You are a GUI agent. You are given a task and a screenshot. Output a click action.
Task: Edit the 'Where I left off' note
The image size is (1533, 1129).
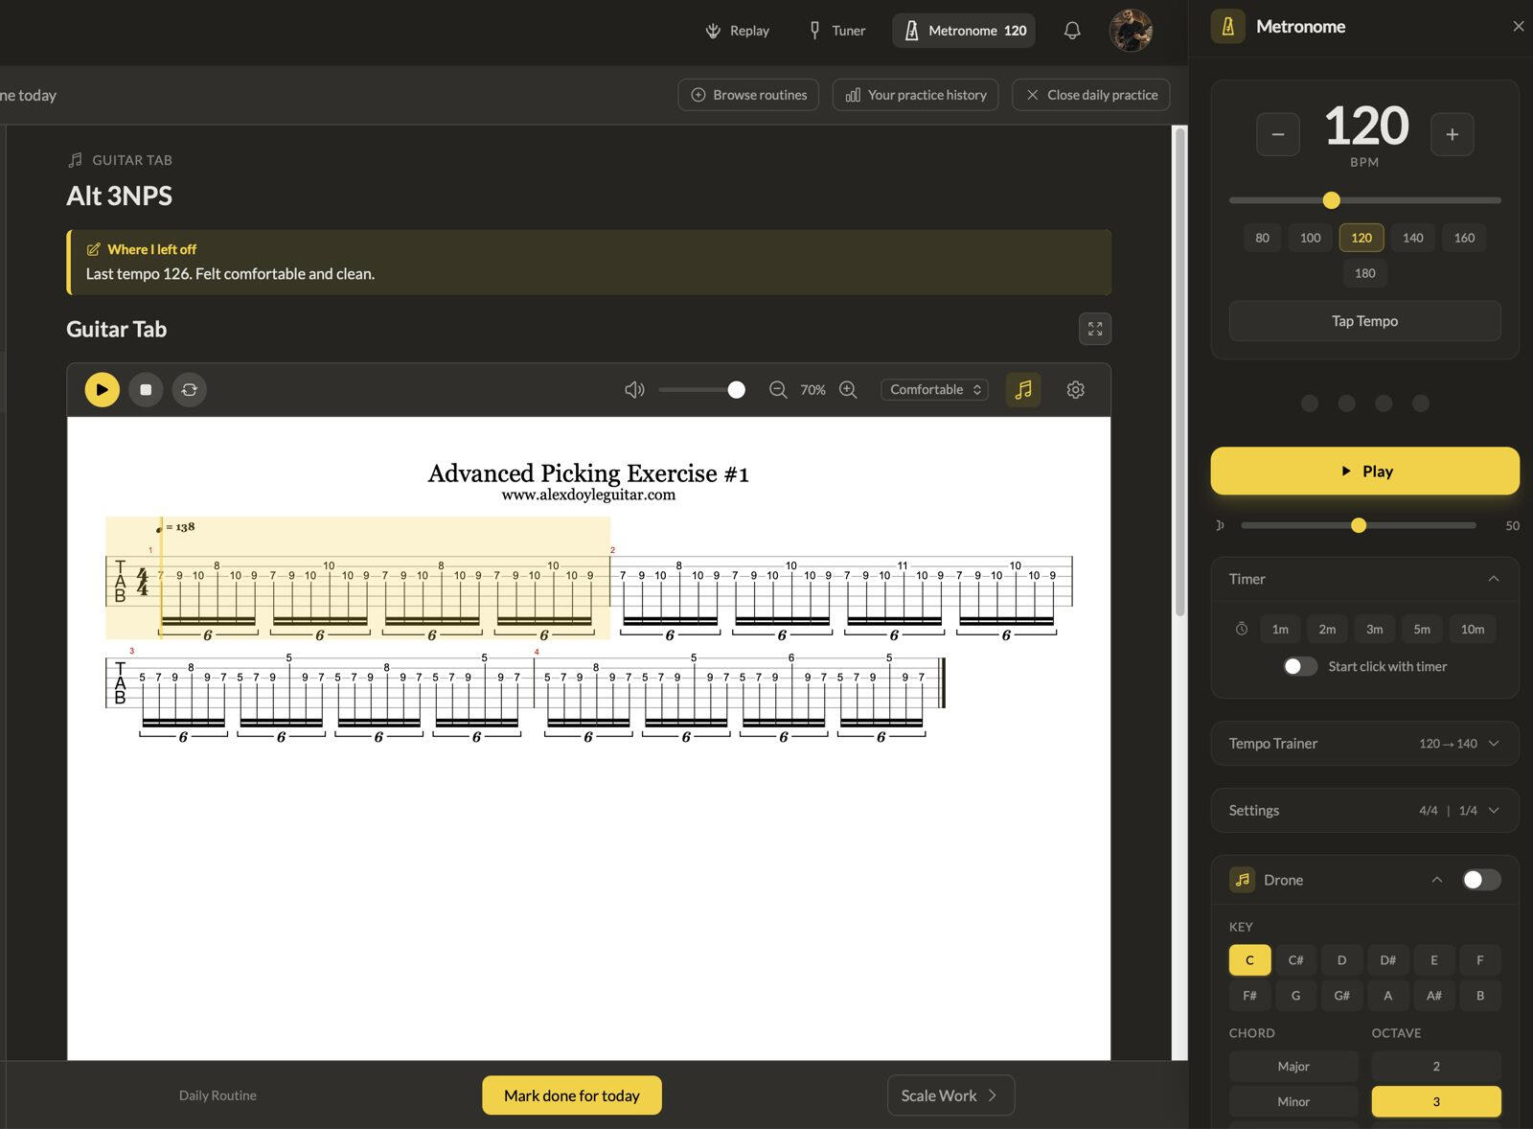click(94, 249)
